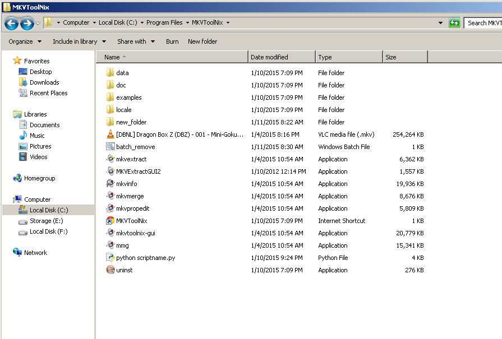
Task: Select the mkvinfo application icon
Action: pyautogui.click(x=110, y=184)
